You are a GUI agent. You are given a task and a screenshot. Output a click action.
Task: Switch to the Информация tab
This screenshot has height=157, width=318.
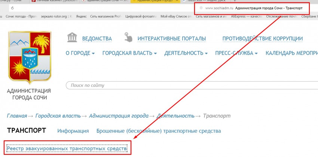pyautogui.click(x=73, y=131)
